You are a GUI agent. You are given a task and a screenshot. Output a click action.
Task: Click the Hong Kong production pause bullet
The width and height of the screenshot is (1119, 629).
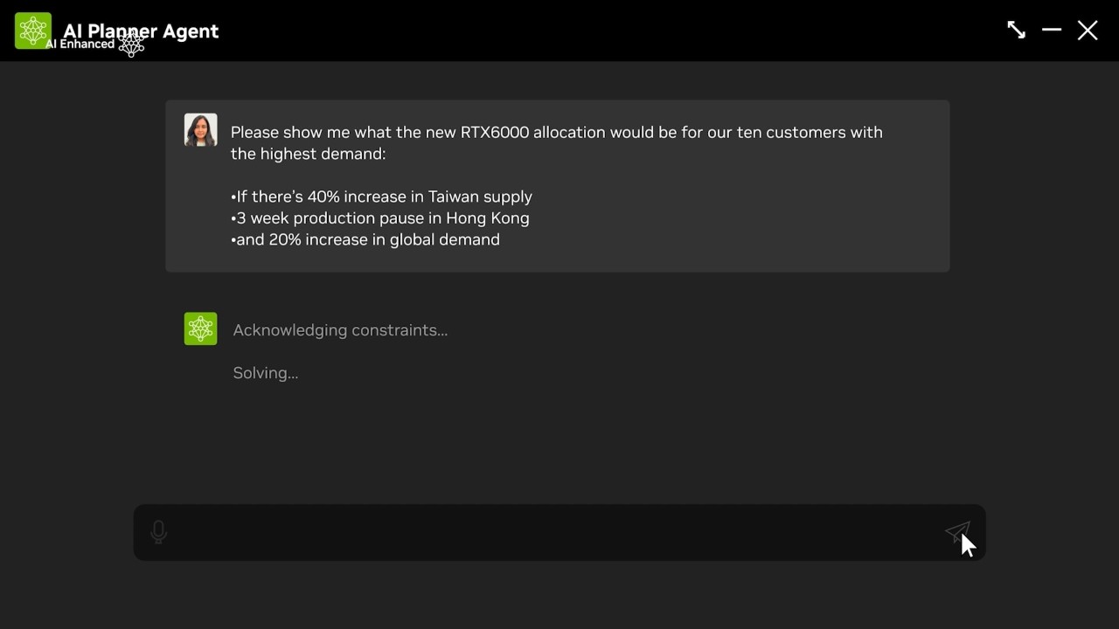(x=380, y=218)
